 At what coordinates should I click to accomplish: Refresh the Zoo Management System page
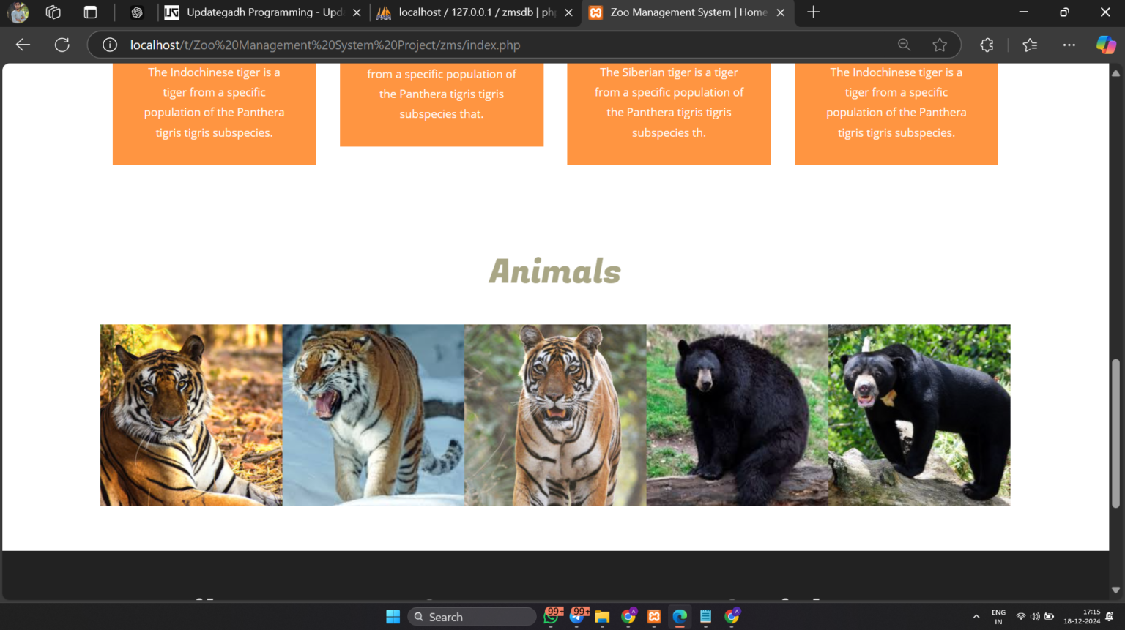click(x=62, y=45)
